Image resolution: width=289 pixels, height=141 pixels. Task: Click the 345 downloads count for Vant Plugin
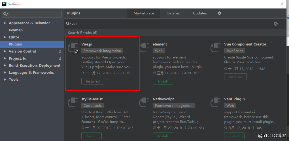click(x=257, y=128)
